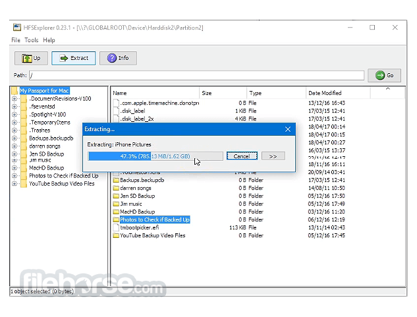Click .disk_label file icon
Viewport: 417px width, 317px height.
click(116, 111)
